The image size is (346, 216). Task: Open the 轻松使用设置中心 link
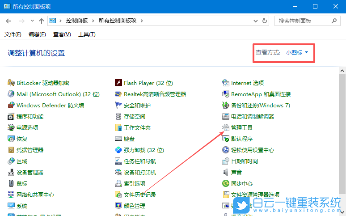point(253,150)
